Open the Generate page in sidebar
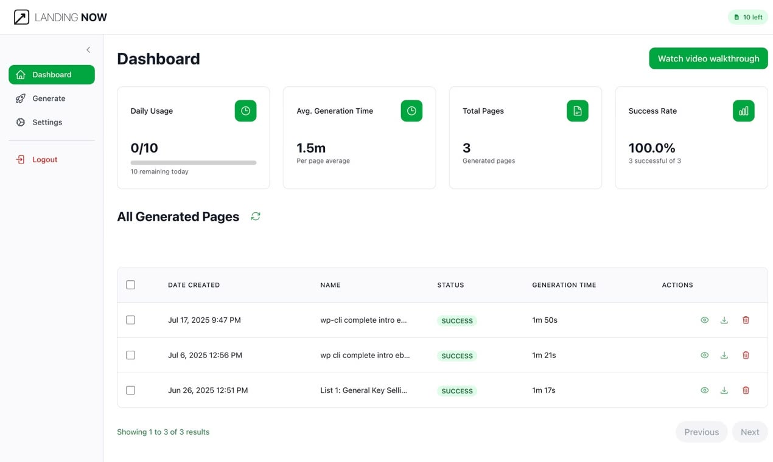The height and width of the screenshot is (462, 773). click(x=49, y=98)
